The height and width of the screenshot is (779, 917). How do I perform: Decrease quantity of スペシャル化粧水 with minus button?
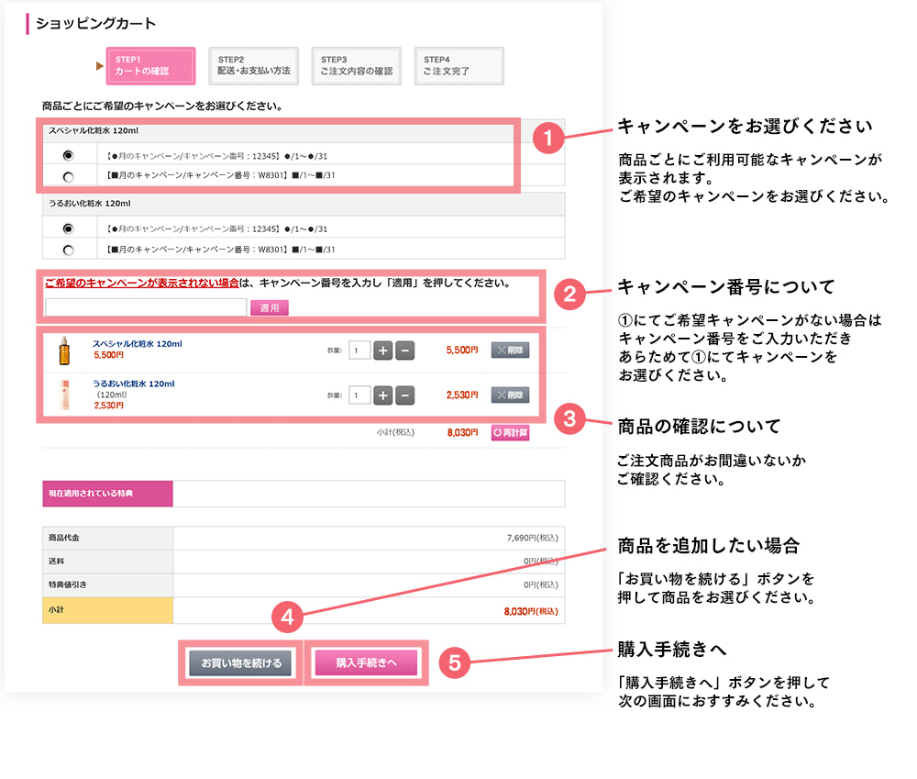404,350
